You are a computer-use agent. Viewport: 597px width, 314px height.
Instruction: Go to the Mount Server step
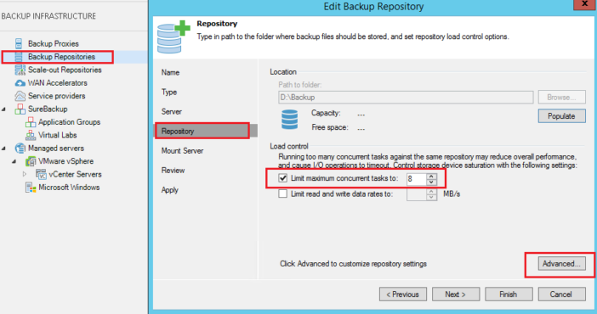pyautogui.click(x=182, y=151)
